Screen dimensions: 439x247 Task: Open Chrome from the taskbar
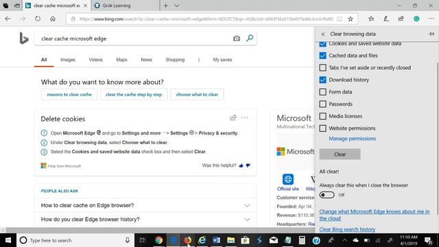pos(158,240)
